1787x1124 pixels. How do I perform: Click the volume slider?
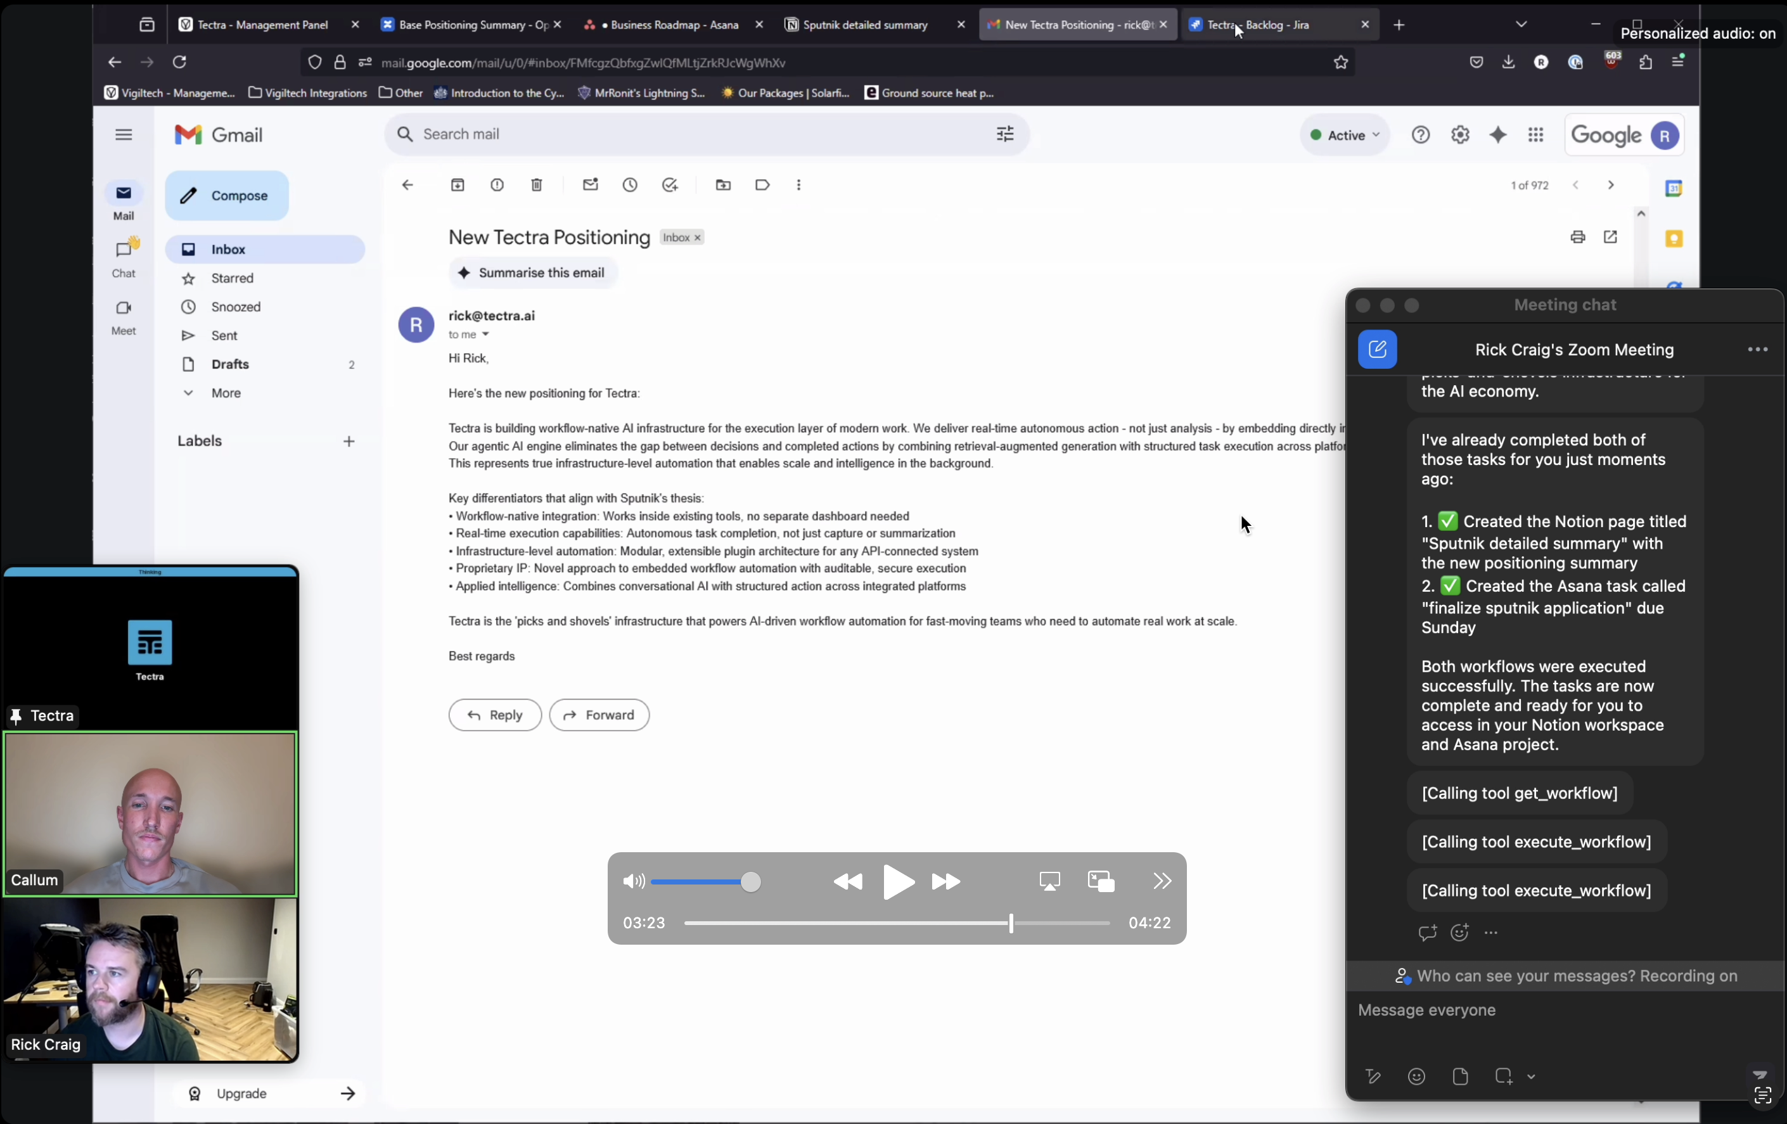pyautogui.click(x=705, y=881)
